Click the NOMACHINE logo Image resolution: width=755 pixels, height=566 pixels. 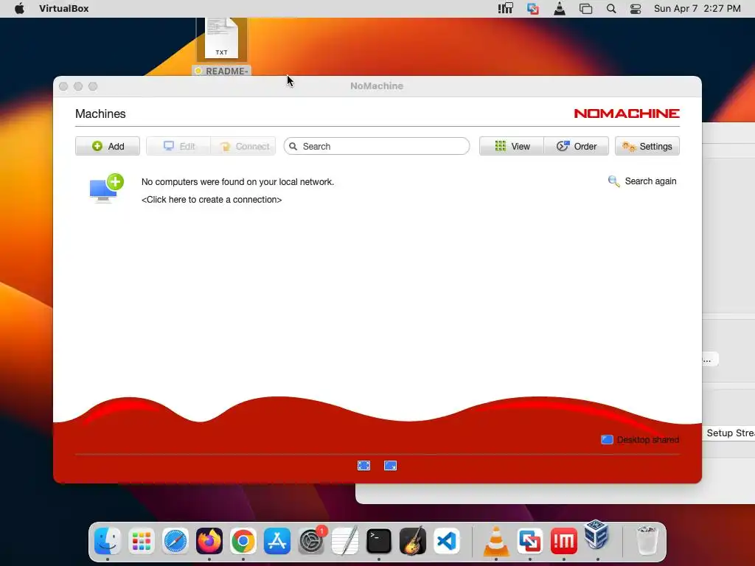[627, 113]
